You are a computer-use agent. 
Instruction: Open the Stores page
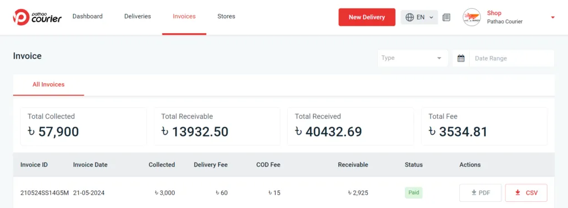[x=226, y=16]
